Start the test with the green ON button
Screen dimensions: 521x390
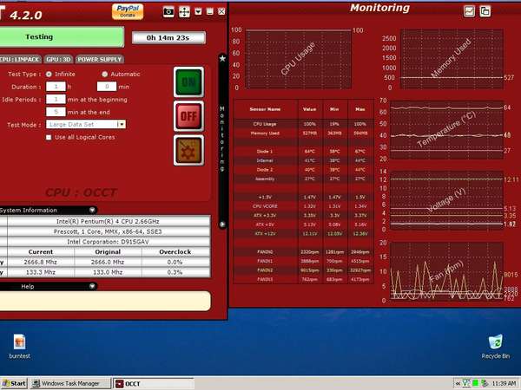pyautogui.click(x=188, y=82)
